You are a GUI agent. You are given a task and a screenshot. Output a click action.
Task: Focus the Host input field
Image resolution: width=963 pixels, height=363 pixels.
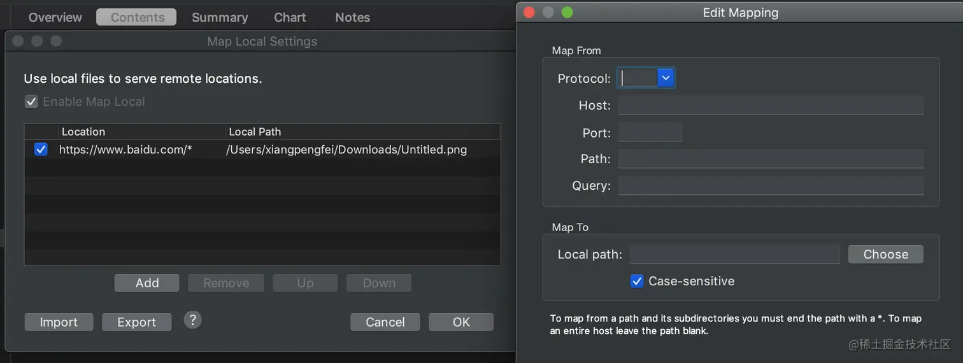tap(771, 105)
